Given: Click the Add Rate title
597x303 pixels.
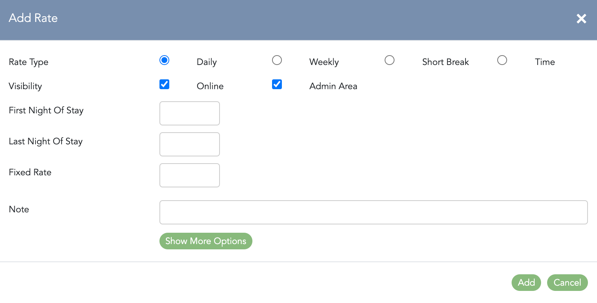Looking at the screenshot, I should pyautogui.click(x=33, y=18).
